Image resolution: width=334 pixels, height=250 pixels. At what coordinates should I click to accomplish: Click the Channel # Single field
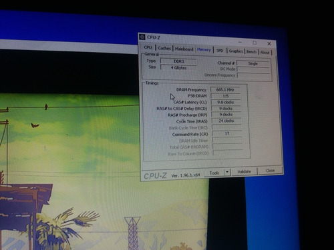pyautogui.click(x=253, y=63)
